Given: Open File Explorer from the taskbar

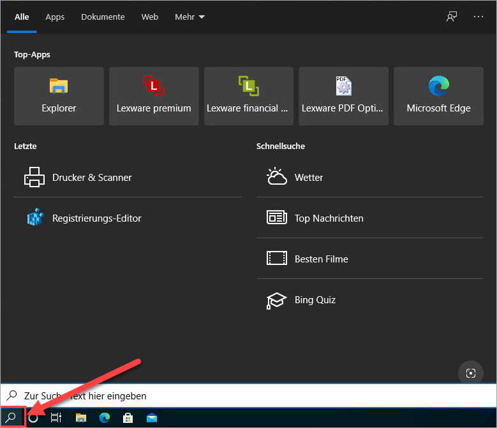Looking at the screenshot, I should pos(81,418).
